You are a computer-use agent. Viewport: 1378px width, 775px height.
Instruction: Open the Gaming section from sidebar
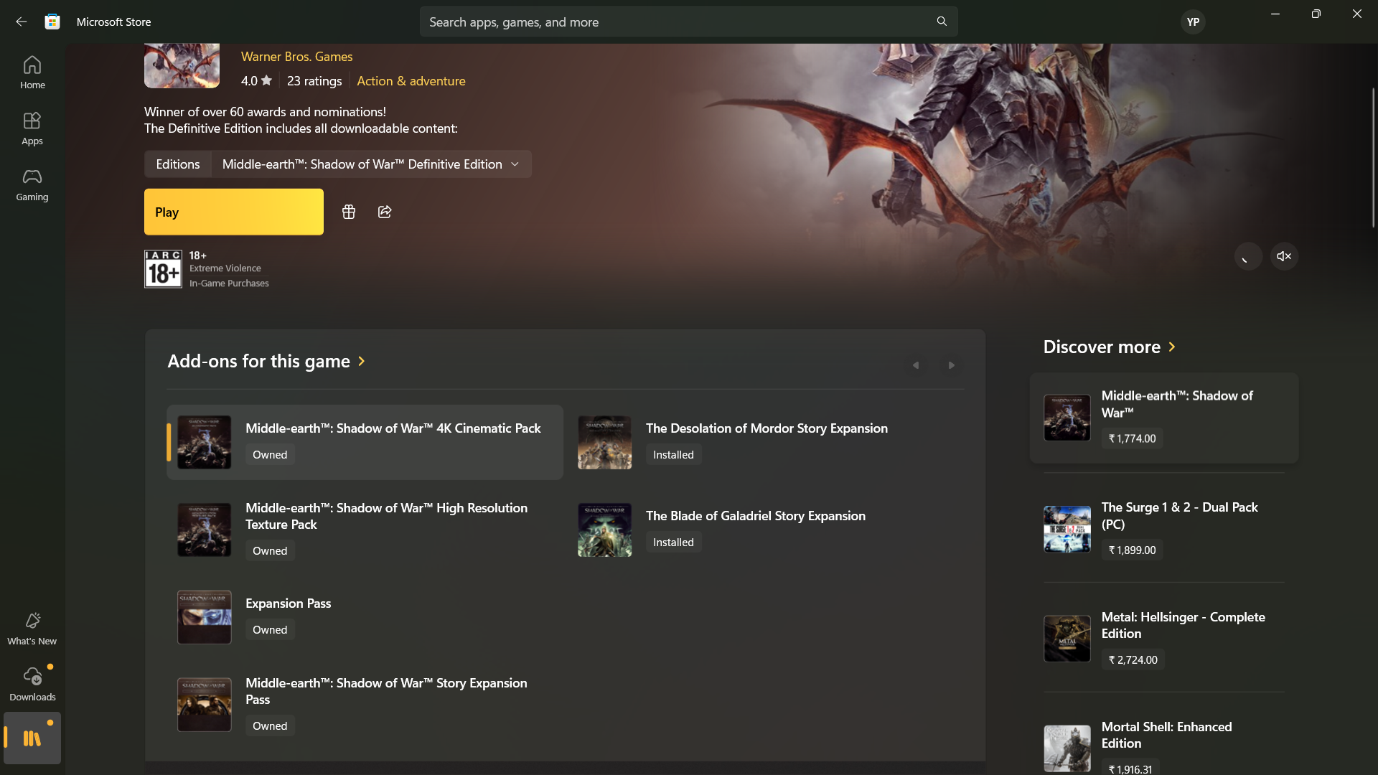(32, 185)
